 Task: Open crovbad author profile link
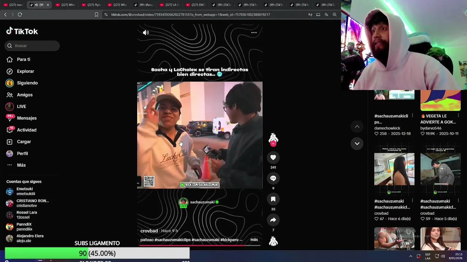(149, 231)
